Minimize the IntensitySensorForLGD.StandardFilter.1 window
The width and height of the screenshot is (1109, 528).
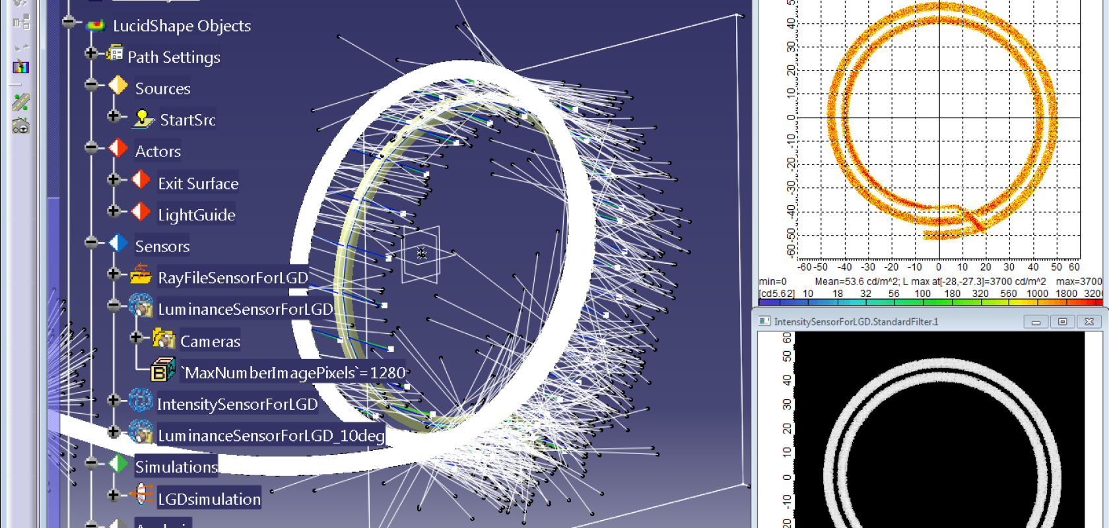1036,321
